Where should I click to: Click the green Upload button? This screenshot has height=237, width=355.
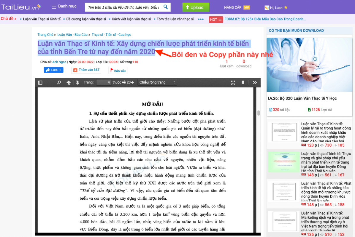click(x=196, y=7)
